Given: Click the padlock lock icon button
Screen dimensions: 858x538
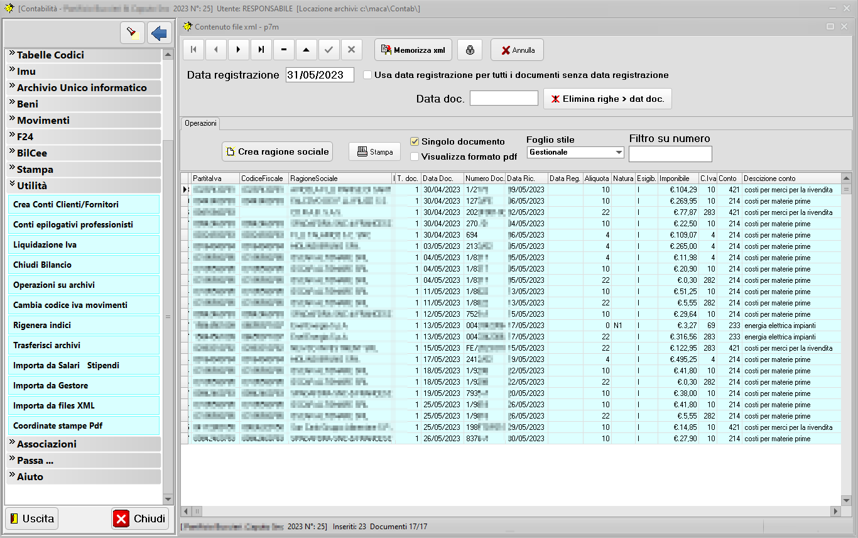Looking at the screenshot, I should pos(470,50).
